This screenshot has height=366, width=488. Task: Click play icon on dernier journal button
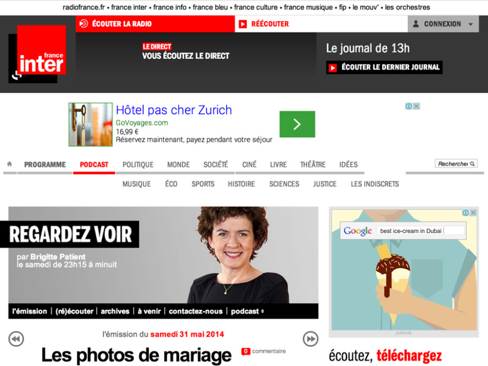pos(333,68)
